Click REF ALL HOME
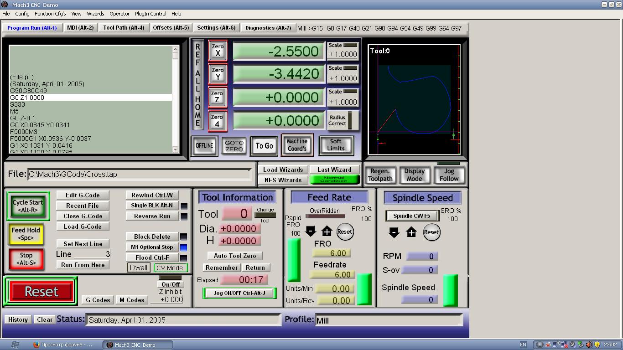Image resolution: width=623 pixels, height=350 pixels. (x=197, y=85)
